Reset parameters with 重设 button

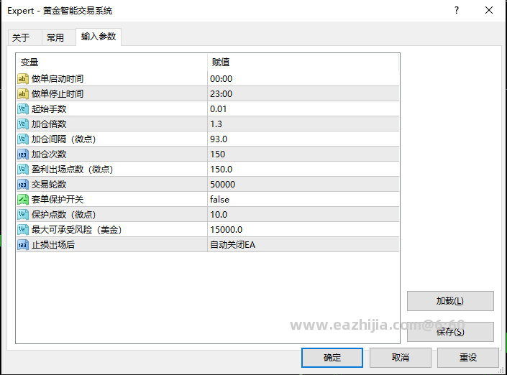(468, 358)
